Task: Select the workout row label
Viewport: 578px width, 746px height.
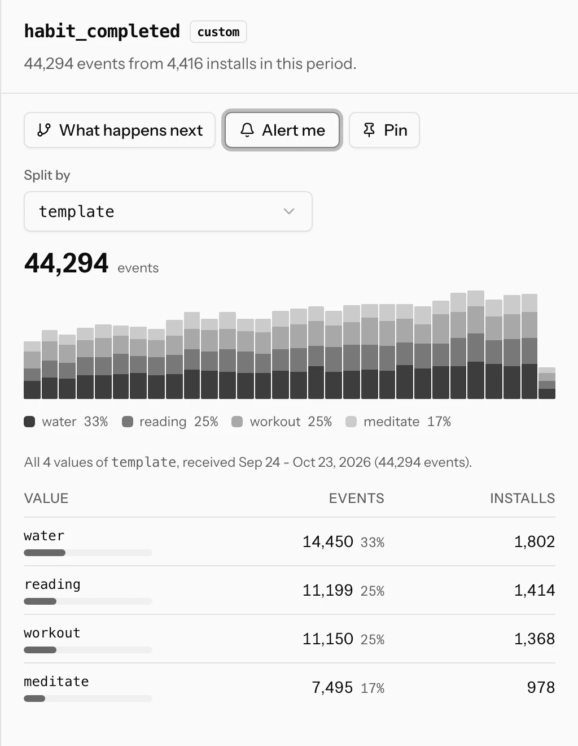Action: click(x=52, y=633)
